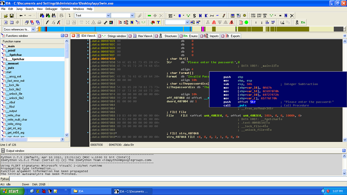Click the IDA - C:\Documents taskbar button
The width and height of the screenshot is (347, 195).
click(x=133, y=191)
